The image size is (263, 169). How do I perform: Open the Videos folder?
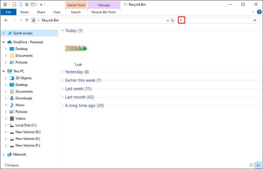tap(20, 119)
